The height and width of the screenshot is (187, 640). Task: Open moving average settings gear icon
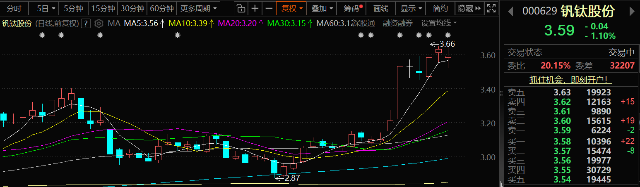point(99,23)
